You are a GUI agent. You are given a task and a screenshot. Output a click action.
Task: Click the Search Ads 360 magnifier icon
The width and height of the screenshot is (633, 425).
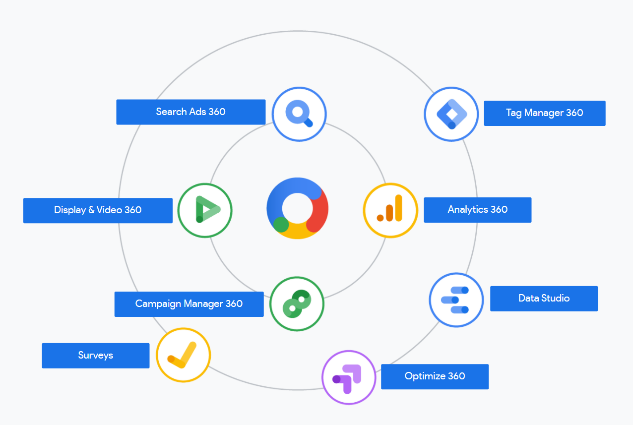pos(299,115)
